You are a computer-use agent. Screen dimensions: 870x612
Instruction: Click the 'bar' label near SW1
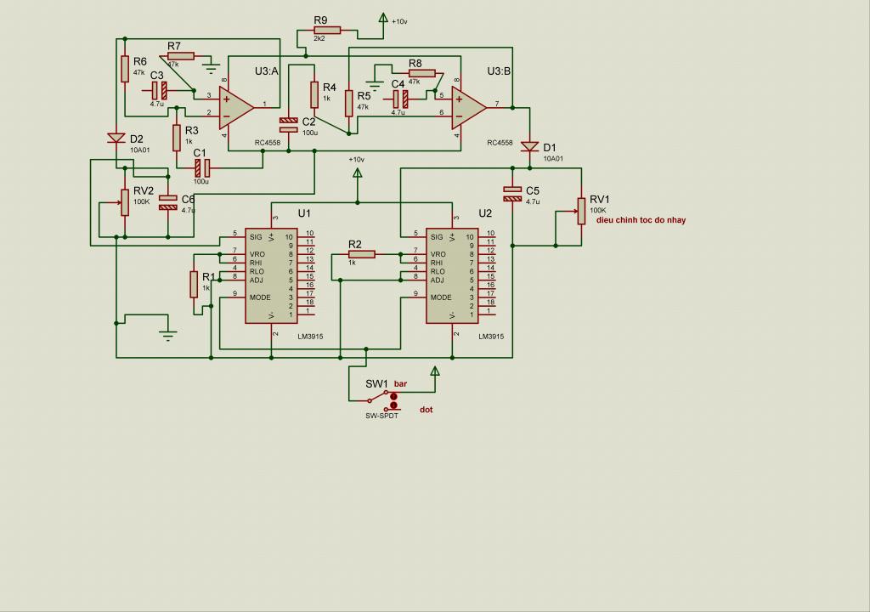click(401, 383)
